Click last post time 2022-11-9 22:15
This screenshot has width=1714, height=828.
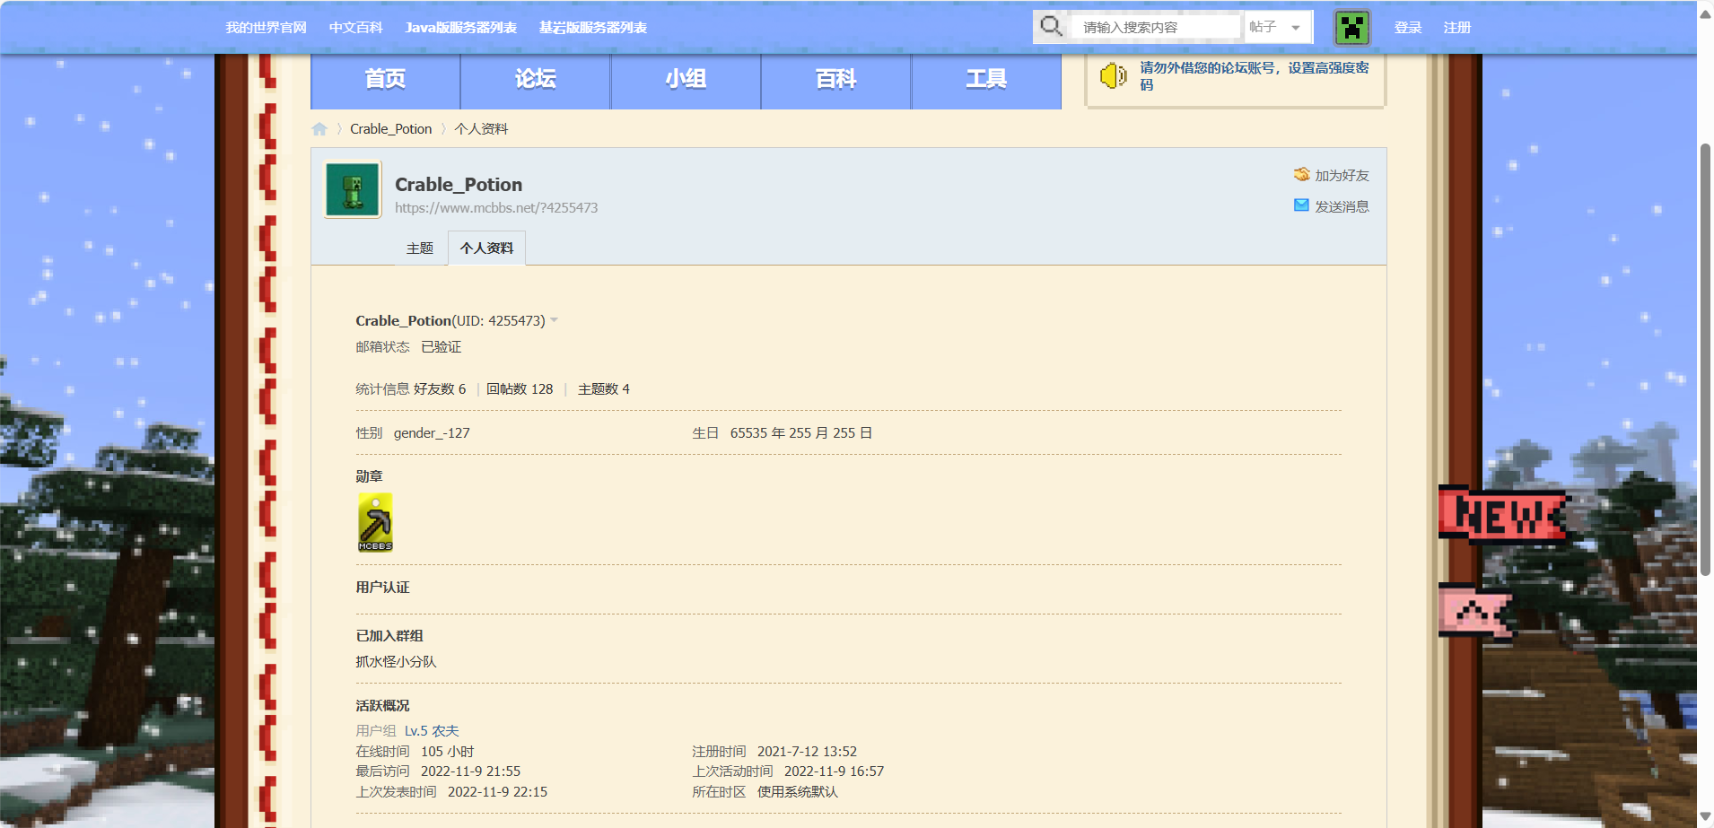click(497, 792)
